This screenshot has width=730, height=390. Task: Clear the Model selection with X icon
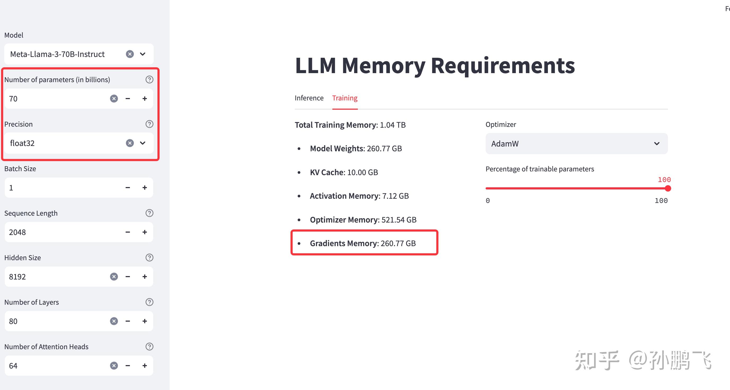[130, 54]
